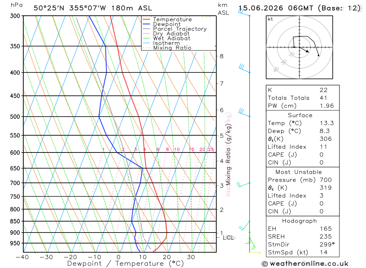Viewport: 366px width, 268px height.
Task: Click the hPa unit label
Action: tap(17, 5)
